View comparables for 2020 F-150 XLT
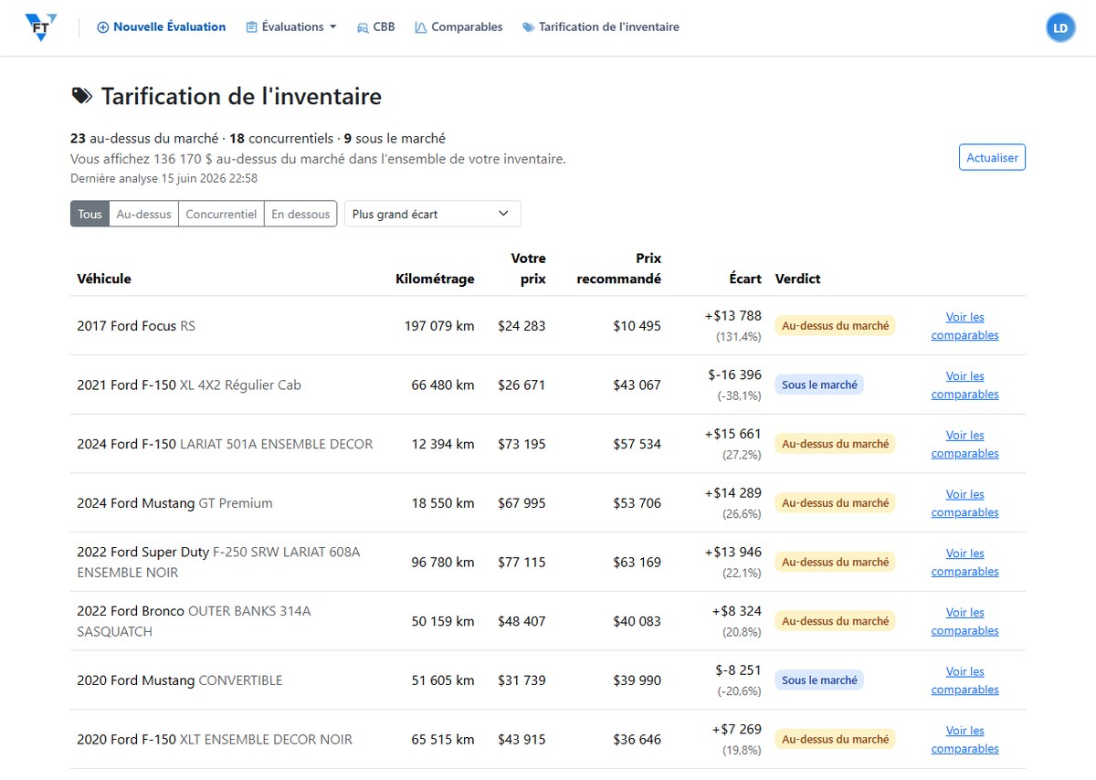 (964, 739)
